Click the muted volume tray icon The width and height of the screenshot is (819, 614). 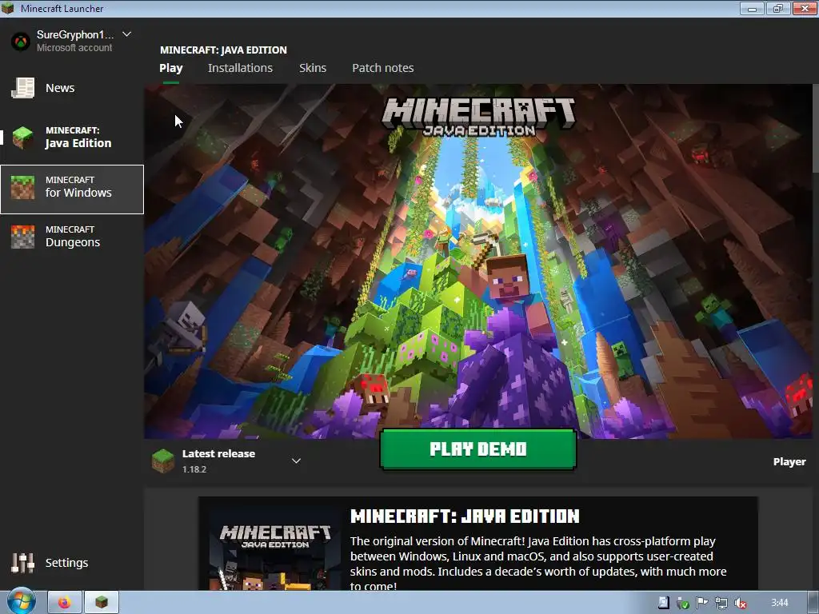[x=740, y=603]
